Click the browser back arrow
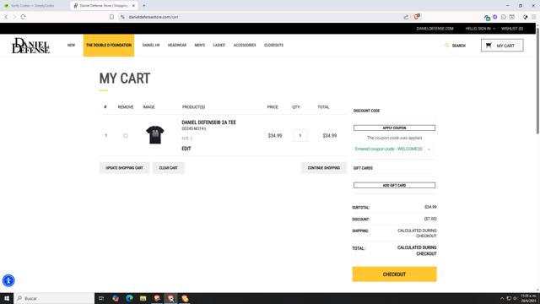Viewport: 540px width, 304px height. 6,17
